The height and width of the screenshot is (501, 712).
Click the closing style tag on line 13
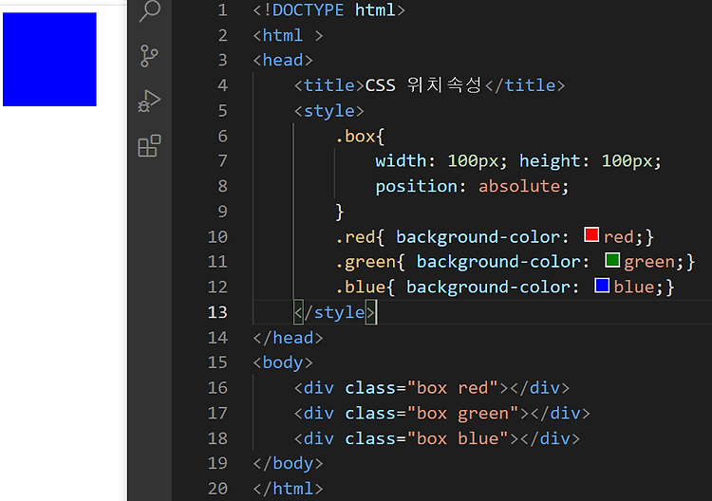click(334, 313)
